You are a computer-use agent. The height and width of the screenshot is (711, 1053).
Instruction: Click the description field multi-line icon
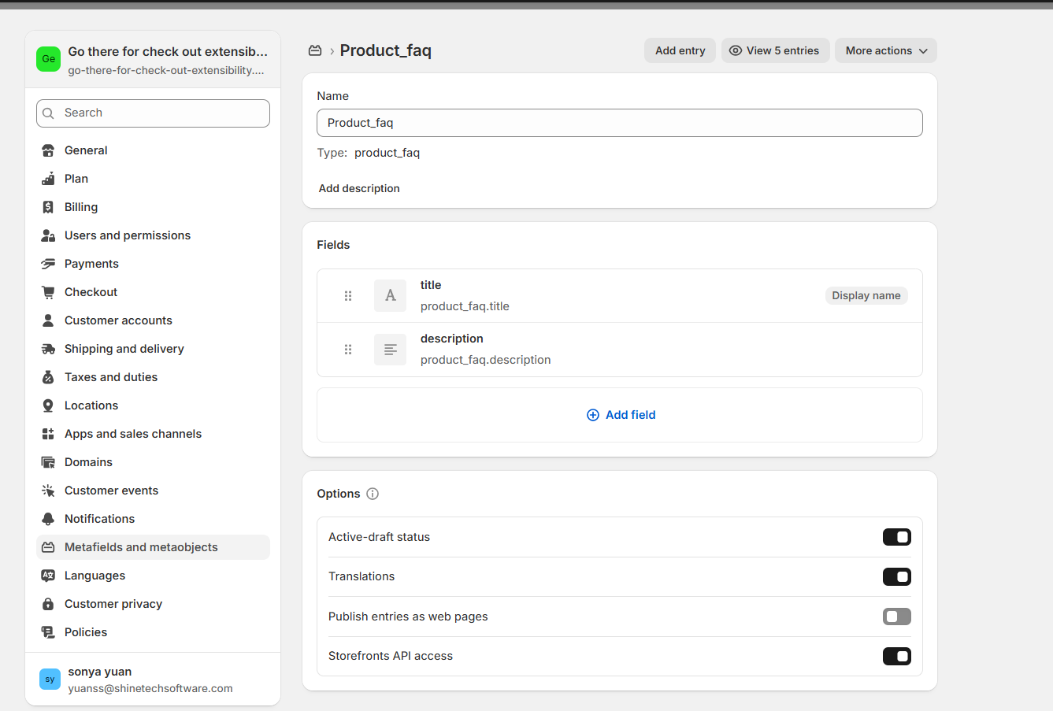pyautogui.click(x=390, y=350)
